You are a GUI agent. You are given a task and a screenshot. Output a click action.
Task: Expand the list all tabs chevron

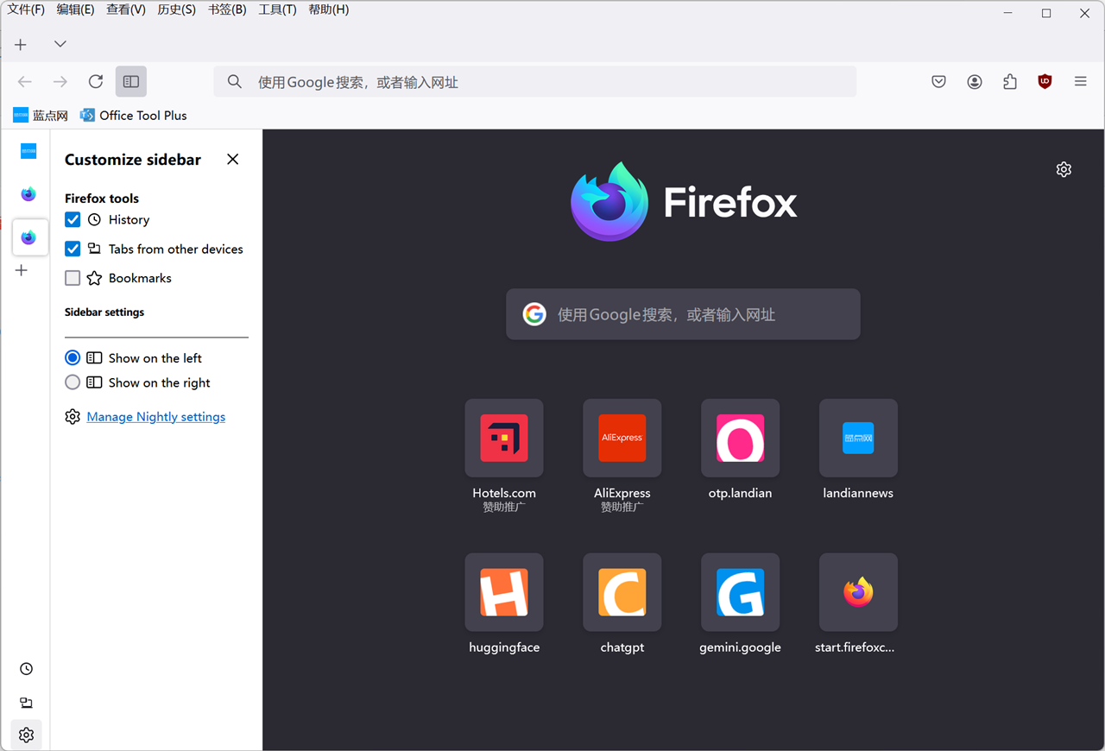(60, 44)
